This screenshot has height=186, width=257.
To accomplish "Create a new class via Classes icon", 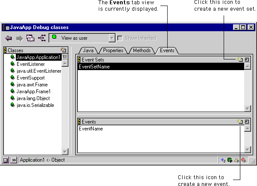I will (x=63, y=50).
